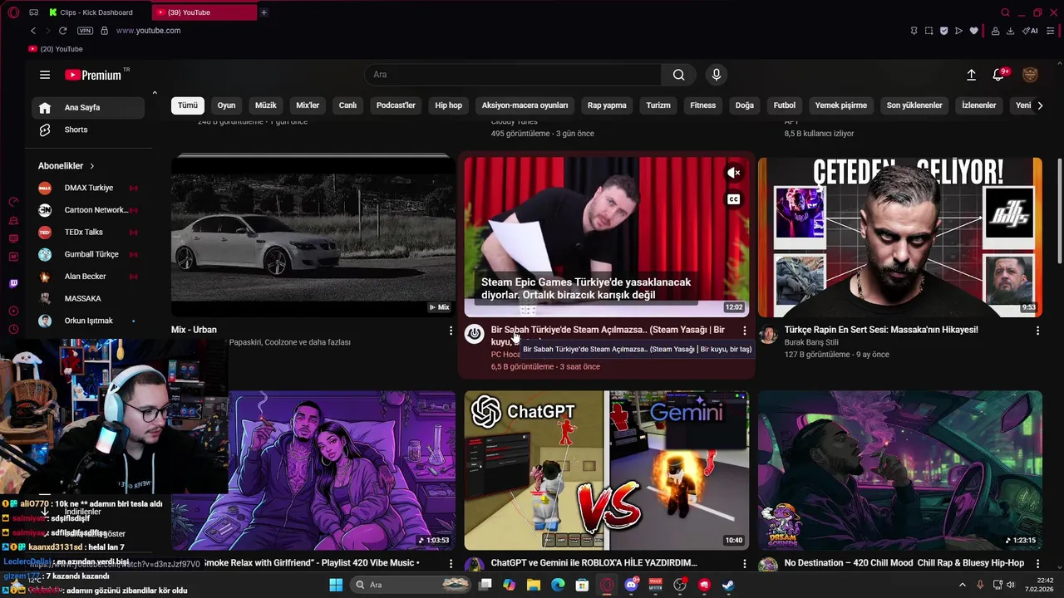
Task: Open options for Türkçe Rapin En Sert Sesi
Action: point(1037,331)
